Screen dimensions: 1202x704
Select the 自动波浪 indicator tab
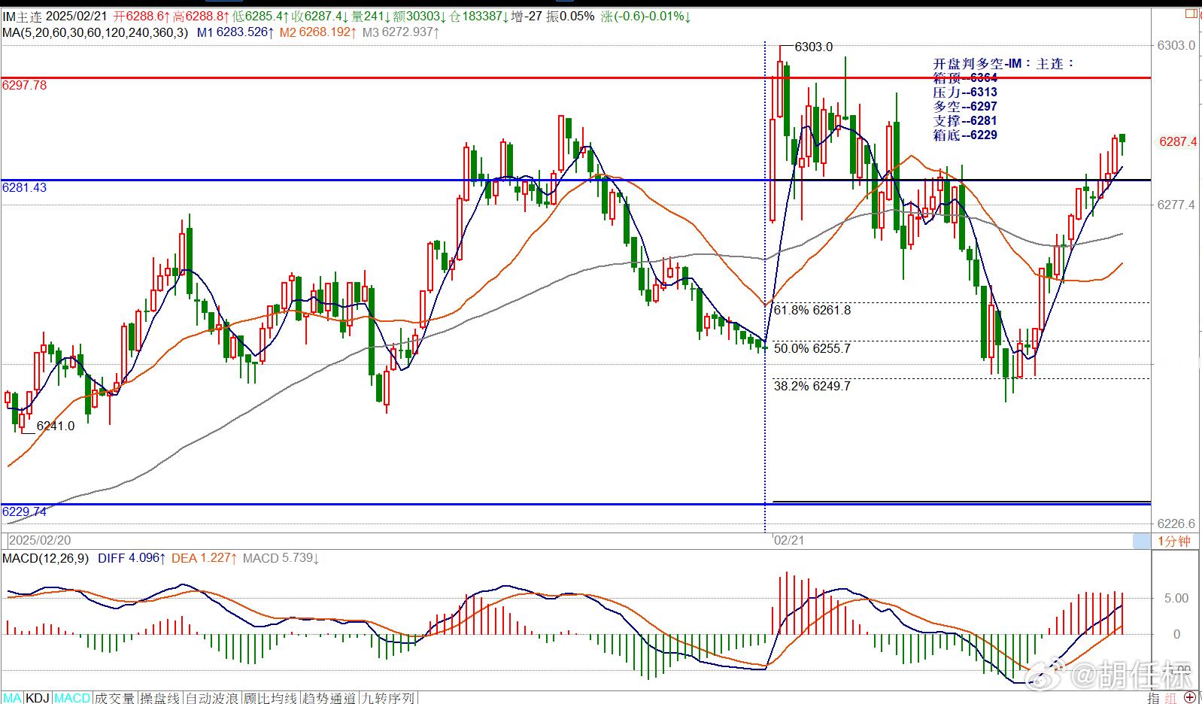pyautogui.click(x=212, y=698)
